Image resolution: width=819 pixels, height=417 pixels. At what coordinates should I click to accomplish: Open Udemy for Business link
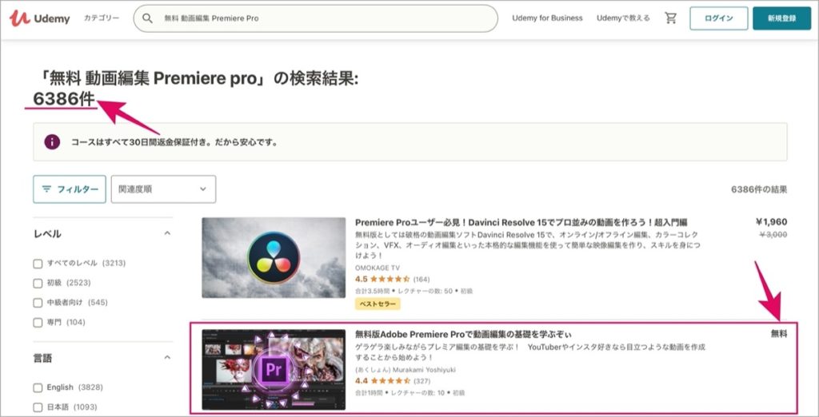tap(547, 18)
